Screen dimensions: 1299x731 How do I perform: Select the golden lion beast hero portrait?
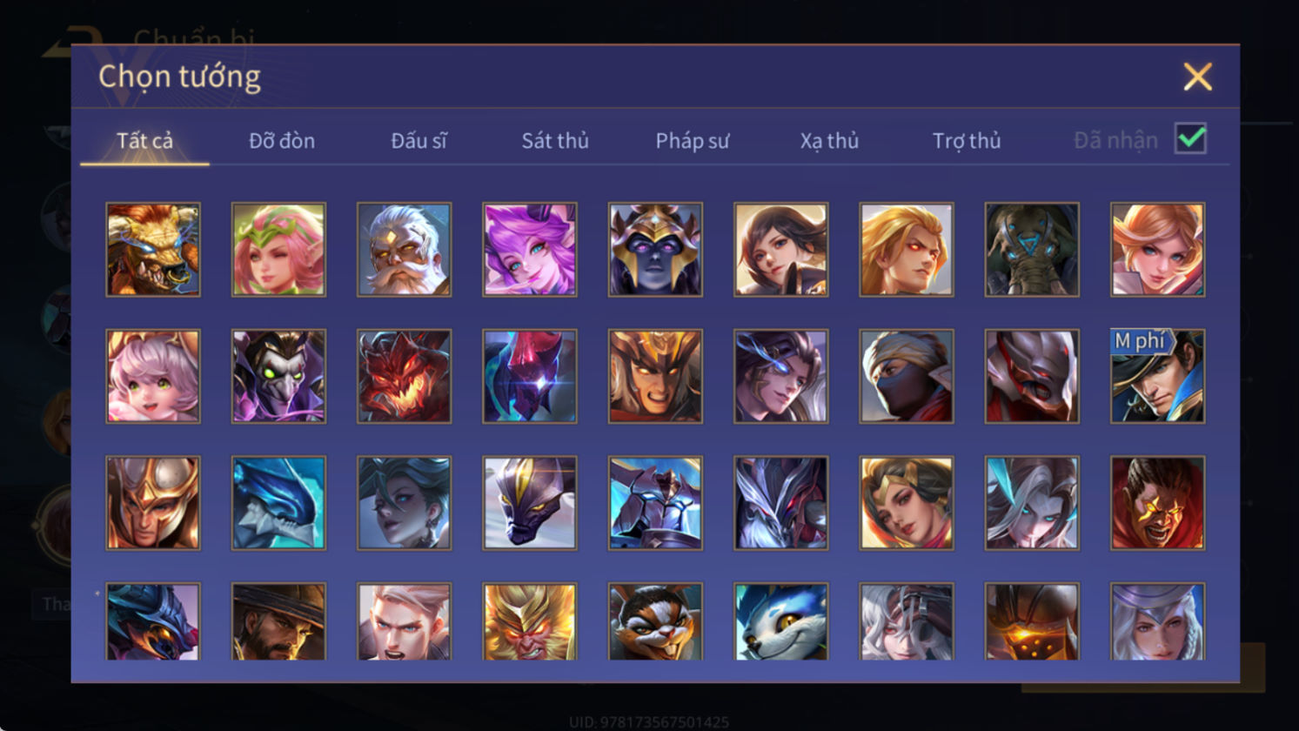(x=153, y=250)
